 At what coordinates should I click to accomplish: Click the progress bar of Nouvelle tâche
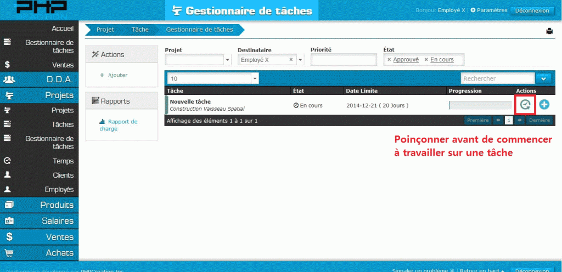pos(480,105)
